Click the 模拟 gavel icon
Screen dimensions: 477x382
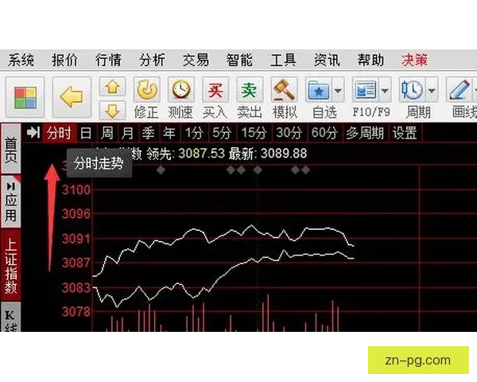pyautogui.click(x=284, y=90)
